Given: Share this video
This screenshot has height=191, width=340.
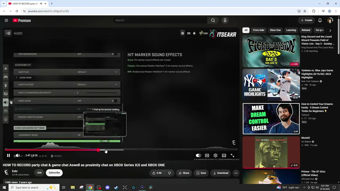Looking at the screenshot, I should pyautogui.click(x=184, y=173).
